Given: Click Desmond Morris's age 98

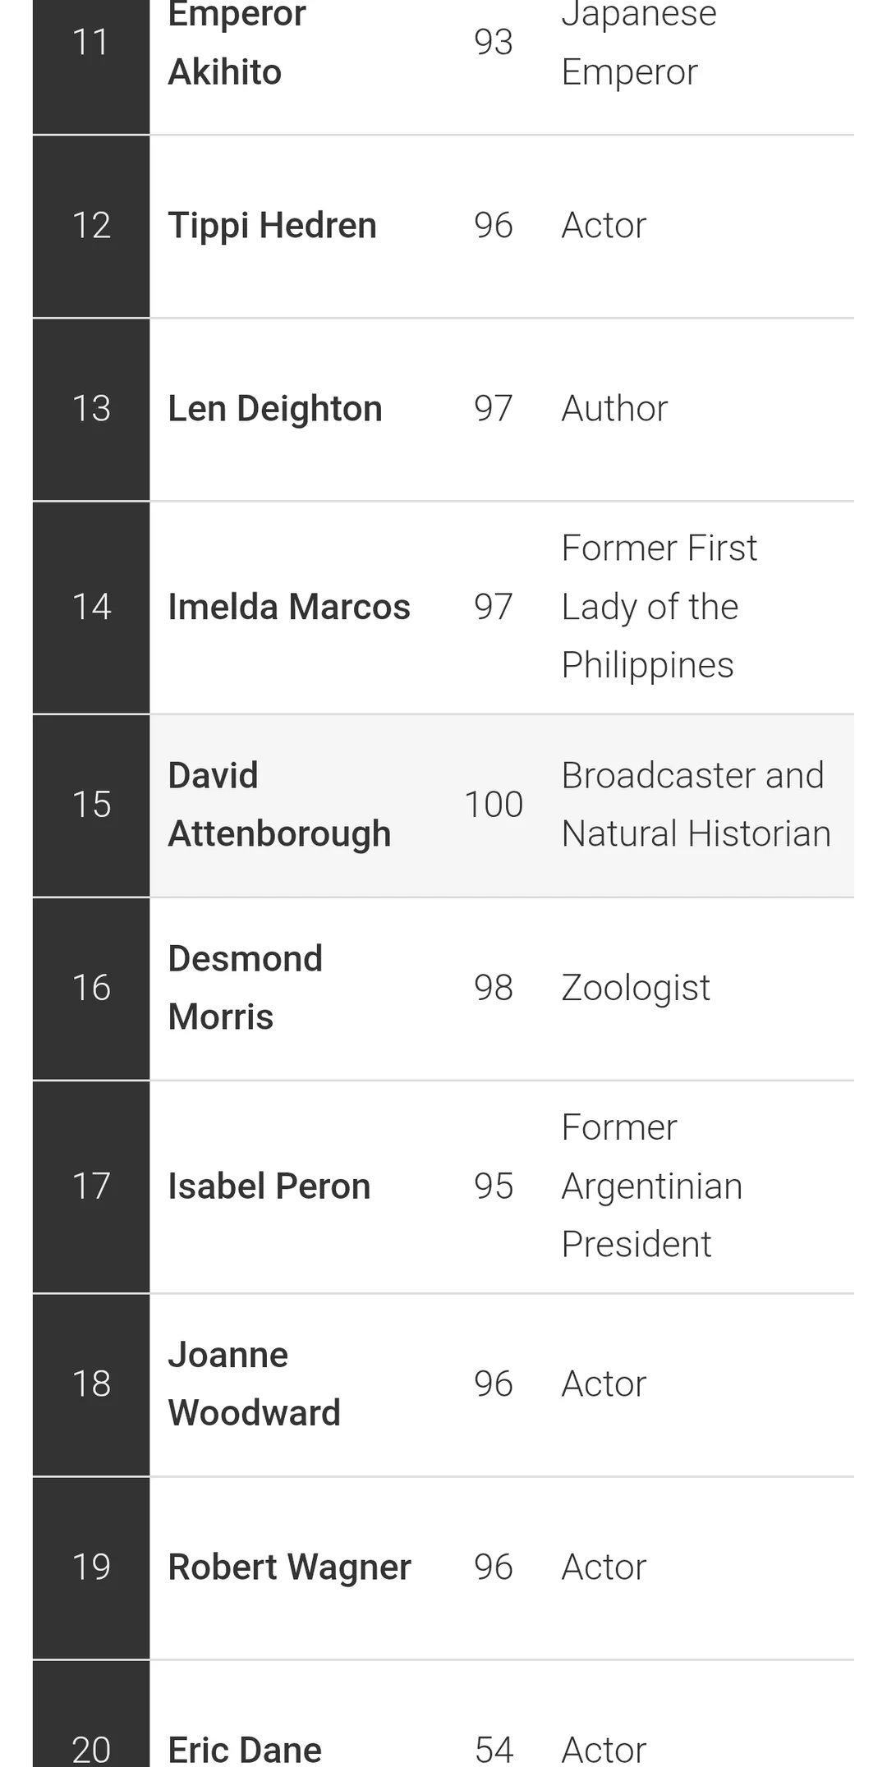Looking at the screenshot, I should [x=494, y=988].
